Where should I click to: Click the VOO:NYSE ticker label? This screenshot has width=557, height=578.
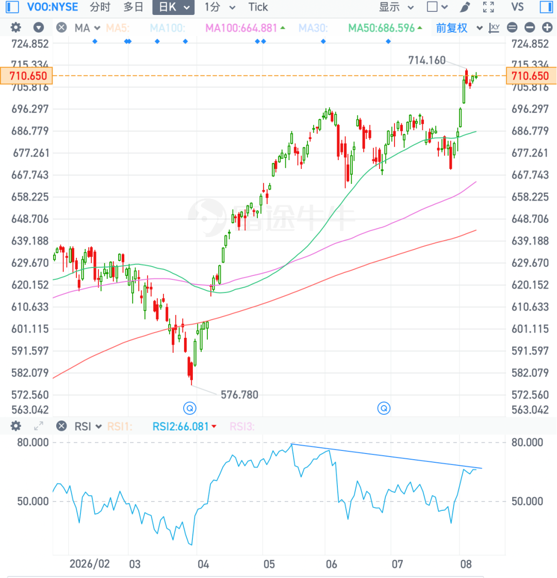click(x=53, y=7)
